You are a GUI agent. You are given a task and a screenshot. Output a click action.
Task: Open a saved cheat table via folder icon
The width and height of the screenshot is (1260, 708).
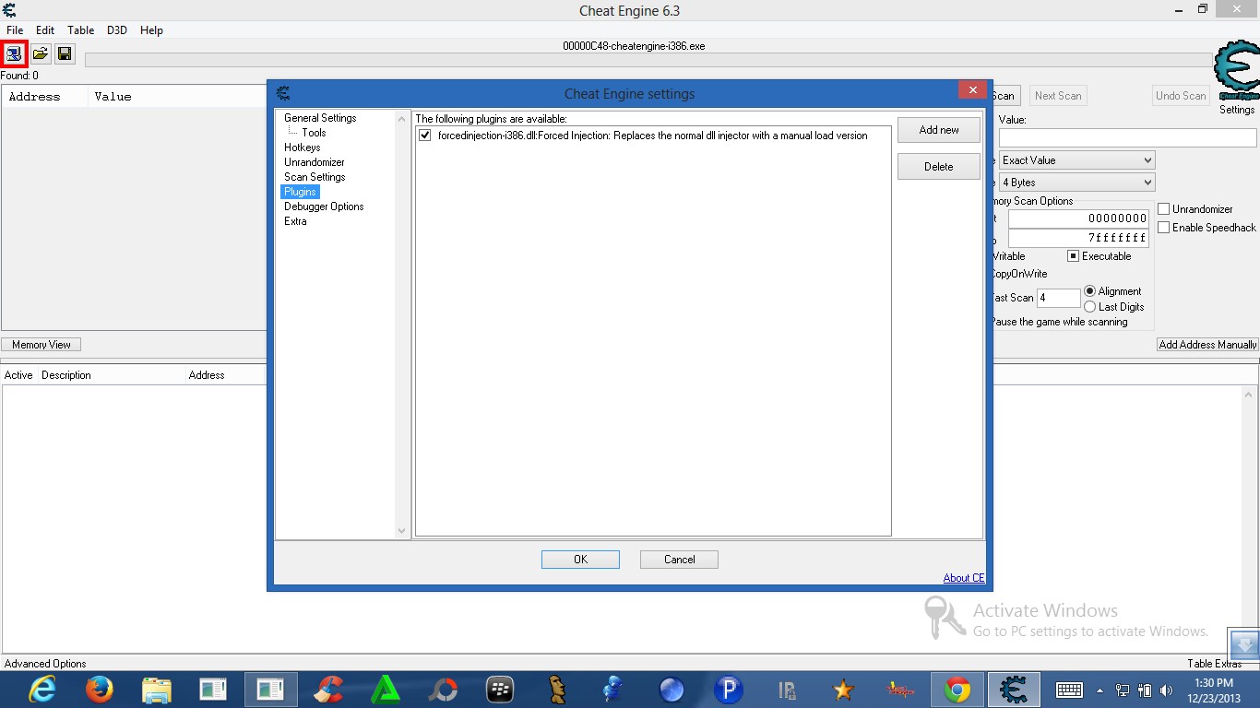40,53
